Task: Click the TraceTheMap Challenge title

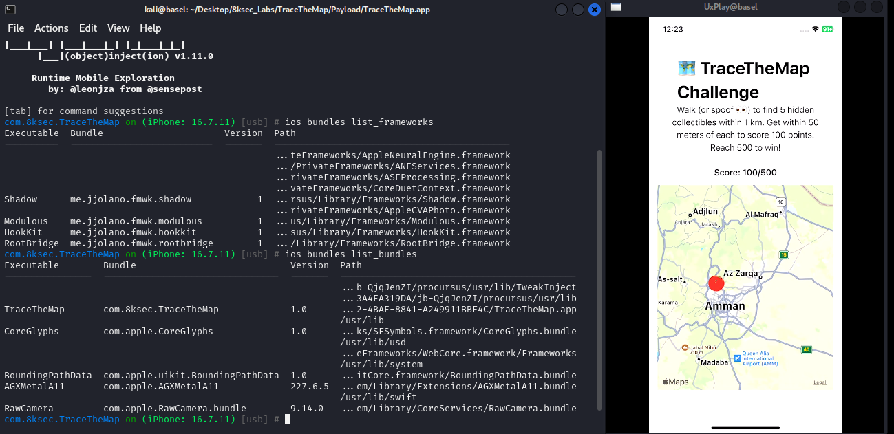Action: [x=743, y=80]
